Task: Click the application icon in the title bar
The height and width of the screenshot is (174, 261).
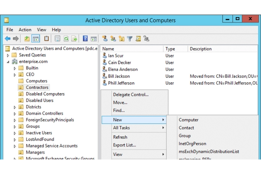Action: pyautogui.click(x=7, y=20)
